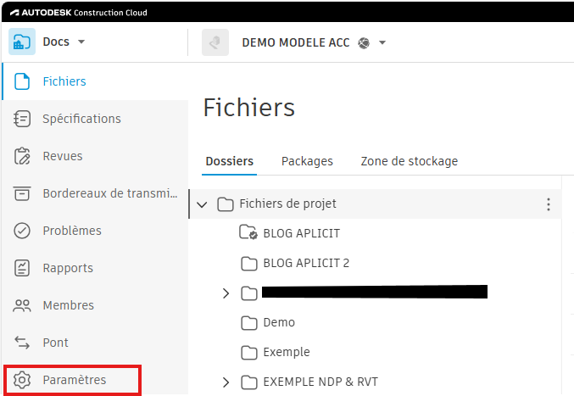Open Bordereaux de transmission icon
Viewport: 574px width, 396px height.
[x=23, y=193]
